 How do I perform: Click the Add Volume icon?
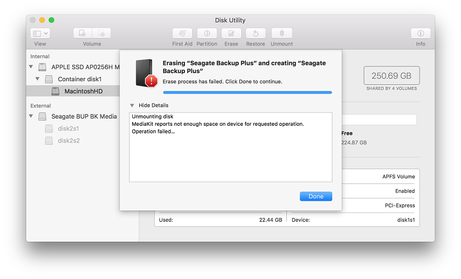(82, 33)
